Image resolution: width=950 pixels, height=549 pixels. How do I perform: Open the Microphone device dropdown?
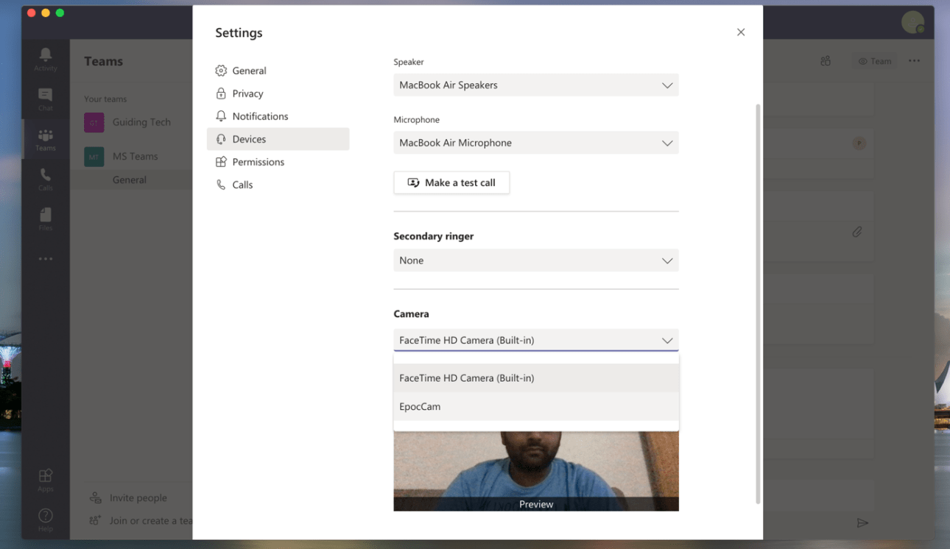coord(535,143)
